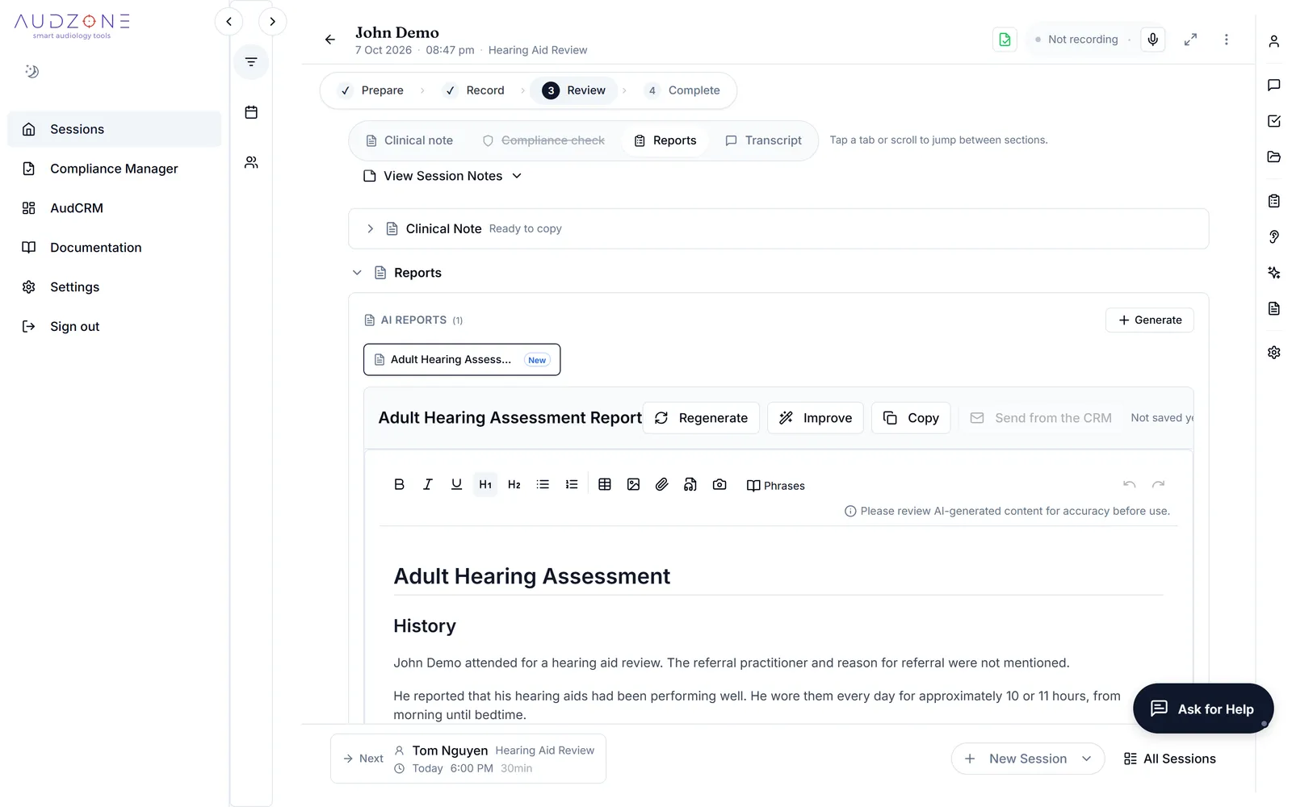This screenshot has width=1292, height=807.
Task: Apply underline formatting in the editor
Action: (x=456, y=484)
